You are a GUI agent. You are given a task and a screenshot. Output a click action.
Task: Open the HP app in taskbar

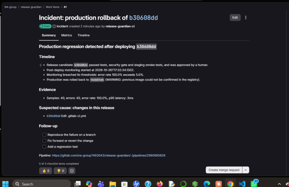coord(136,184)
